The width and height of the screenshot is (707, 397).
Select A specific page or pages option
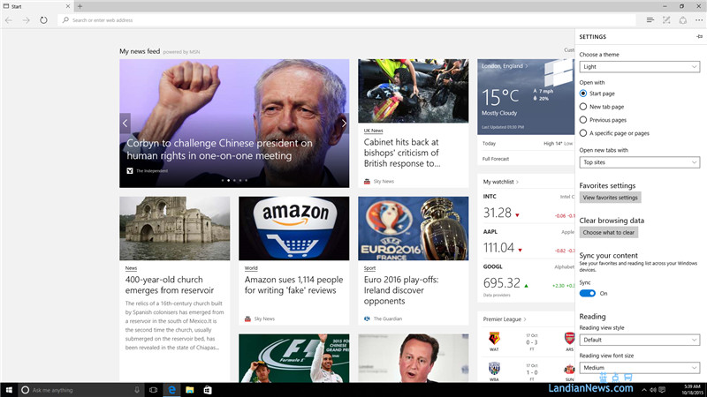pos(583,133)
